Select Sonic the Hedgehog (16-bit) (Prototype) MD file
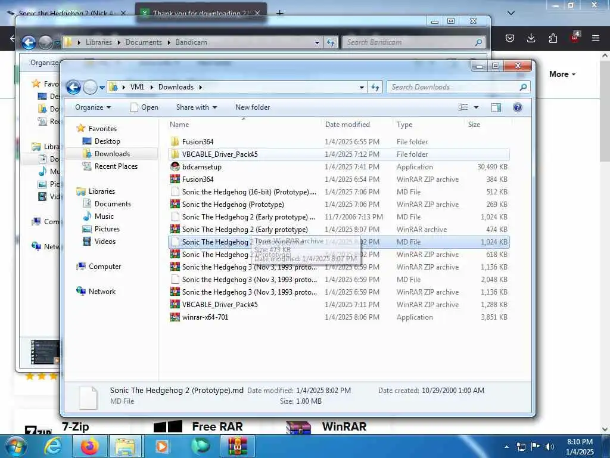This screenshot has width=610, height=458. click(338, 191)
